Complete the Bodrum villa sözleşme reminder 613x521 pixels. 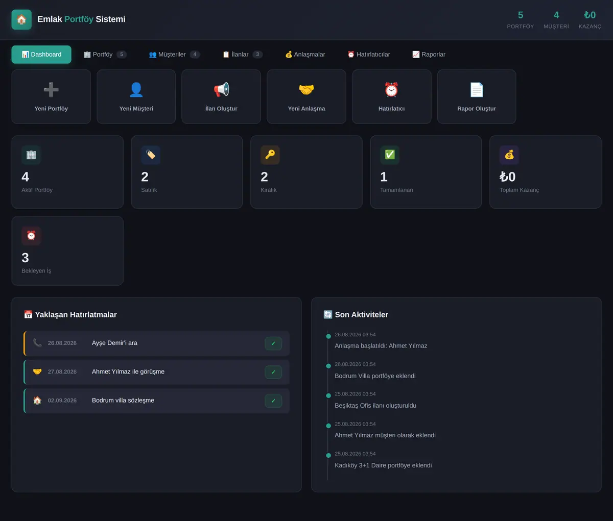pyautogui.click(x=273, y=401)
